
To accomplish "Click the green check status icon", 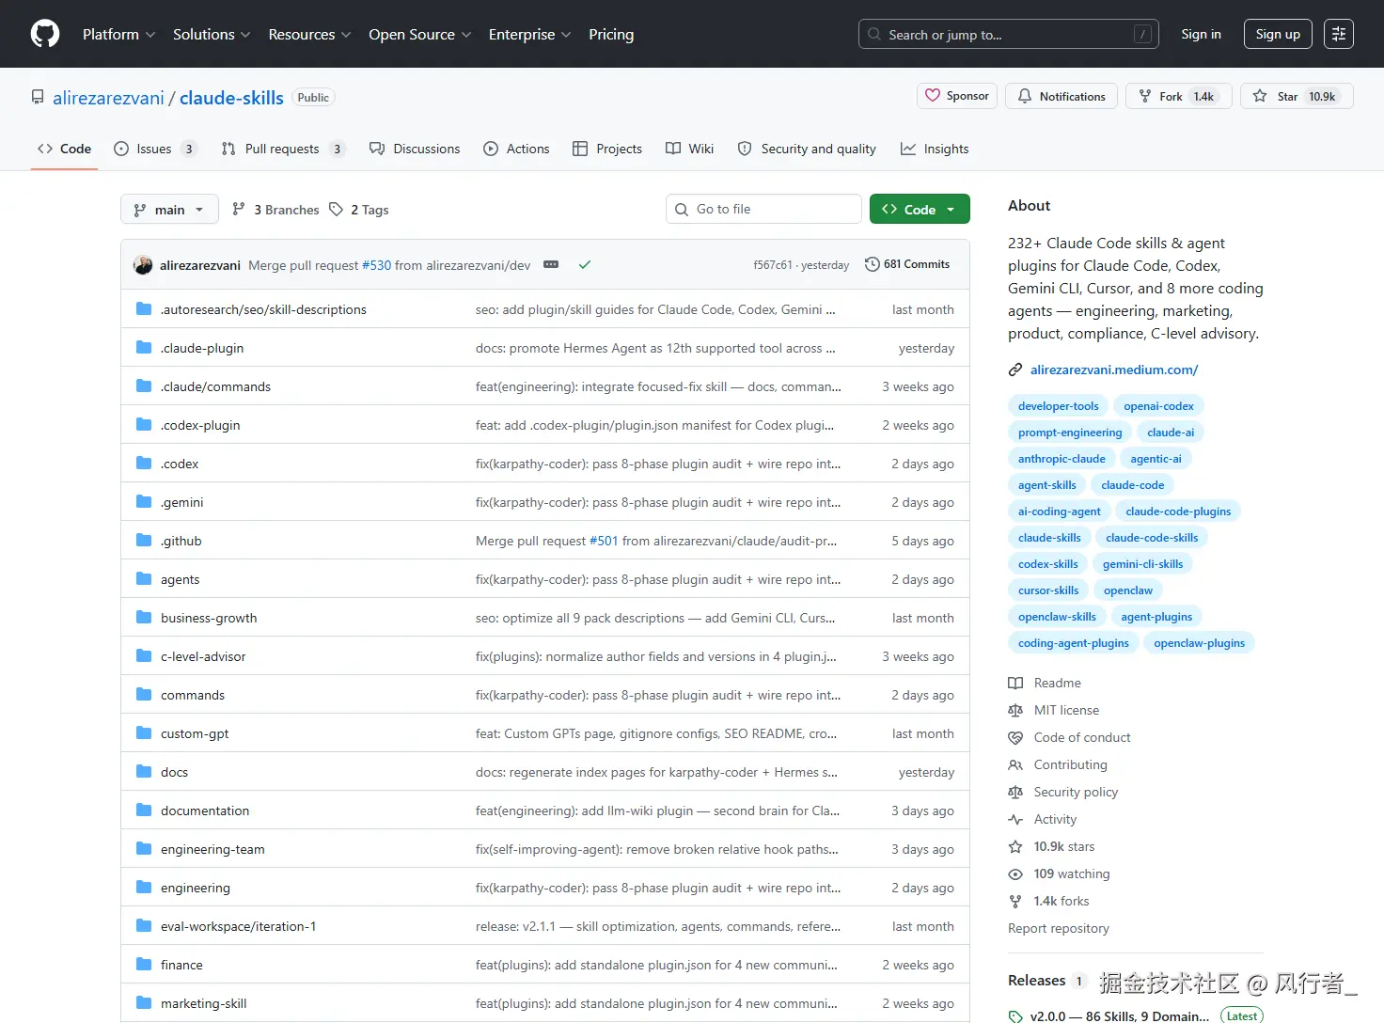I will tap(585, 265).
